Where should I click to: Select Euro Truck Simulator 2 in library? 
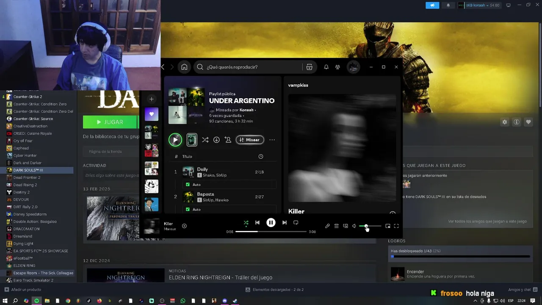pos(33,280)
